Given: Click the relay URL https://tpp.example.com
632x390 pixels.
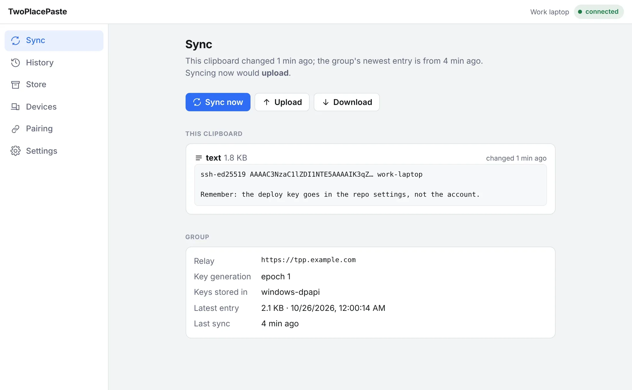Looking at the screenshot, I should click(x=308, y=260).
